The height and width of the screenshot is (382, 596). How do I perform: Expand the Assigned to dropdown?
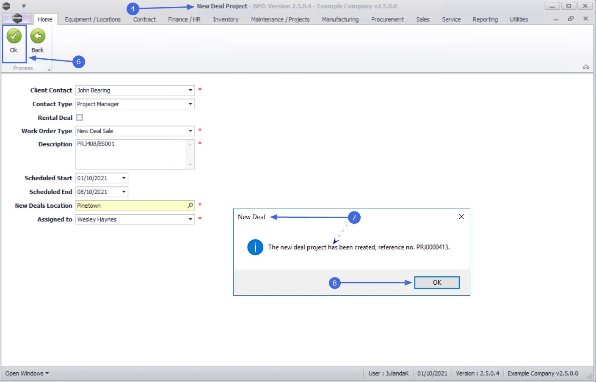click(x=190, y=220)
